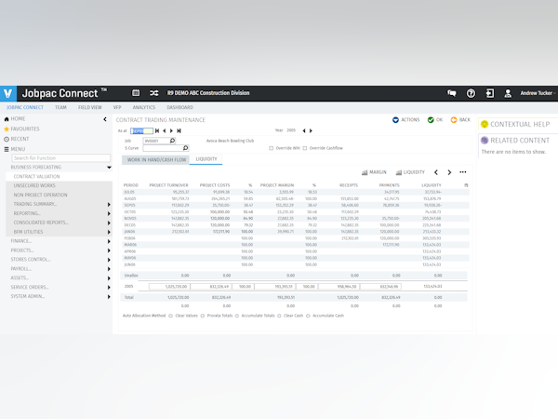Open FAVOURITES star item
The height and width of the screenshot is (419, 558).
(x=21, y=129)
